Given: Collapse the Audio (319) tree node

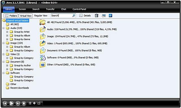Looking at the screenshot, I should (x=3, y=28).
